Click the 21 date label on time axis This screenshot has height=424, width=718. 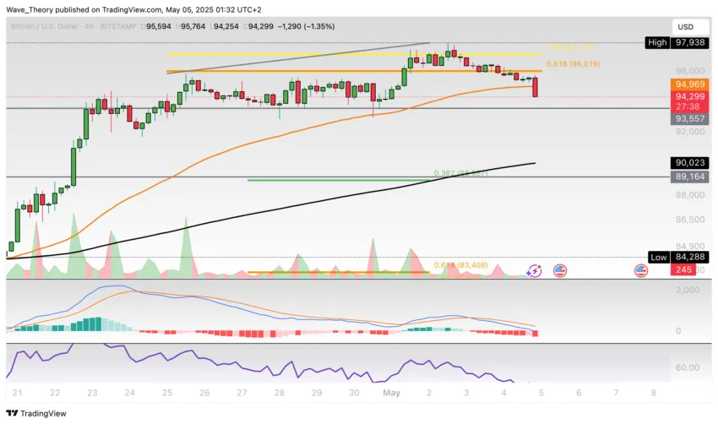pos(18,393)
